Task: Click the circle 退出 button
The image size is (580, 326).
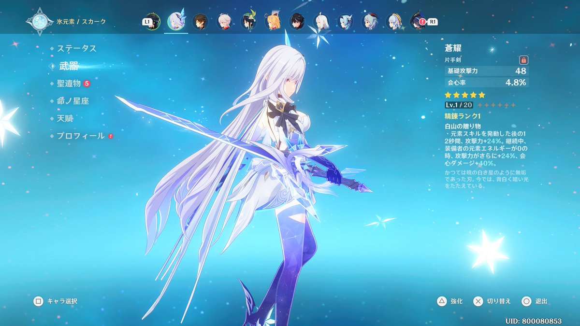Action: tap(535, 301)
